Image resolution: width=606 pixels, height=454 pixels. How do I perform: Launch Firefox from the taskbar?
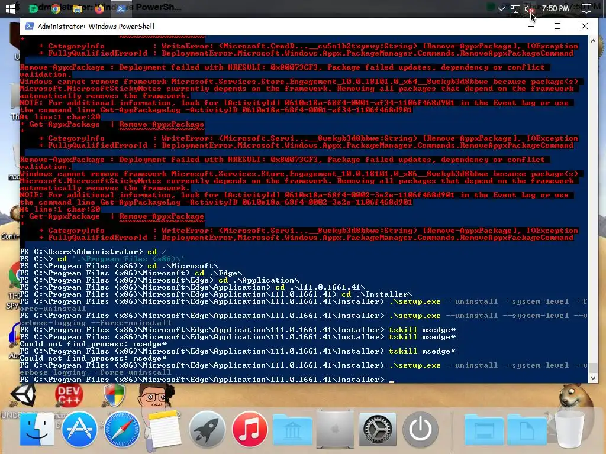click(x=99, y=8)
